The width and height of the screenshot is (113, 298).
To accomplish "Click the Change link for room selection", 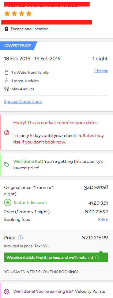I will tap(101, 71).
